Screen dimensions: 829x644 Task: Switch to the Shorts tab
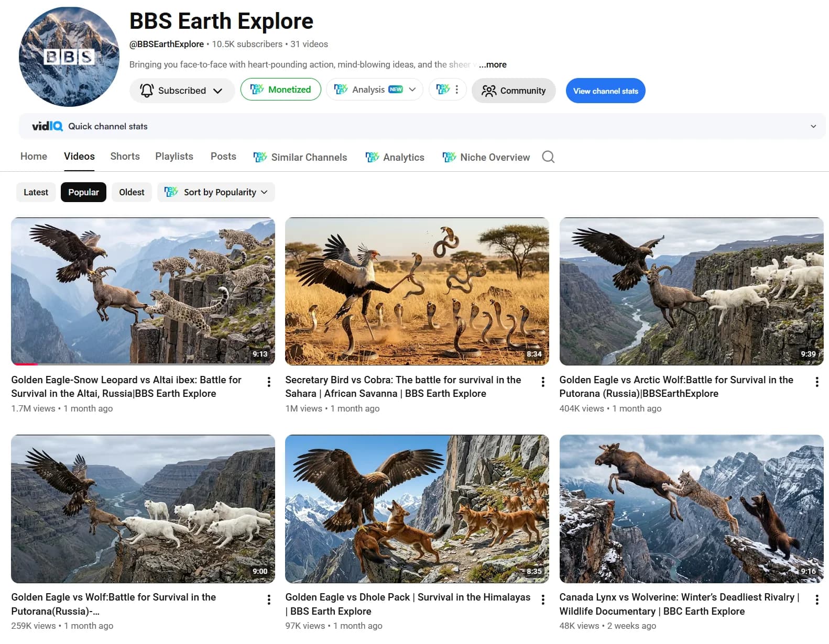pyautogui.click(x=125, y=156)
